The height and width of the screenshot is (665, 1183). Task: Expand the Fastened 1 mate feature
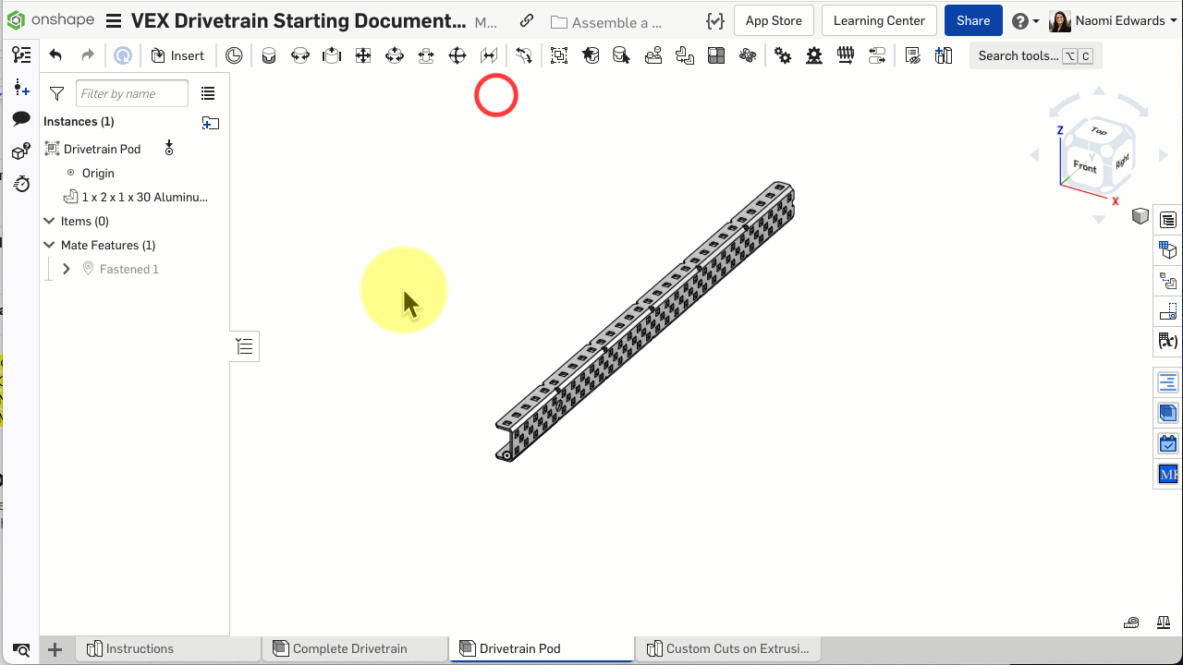pos(67,269)
